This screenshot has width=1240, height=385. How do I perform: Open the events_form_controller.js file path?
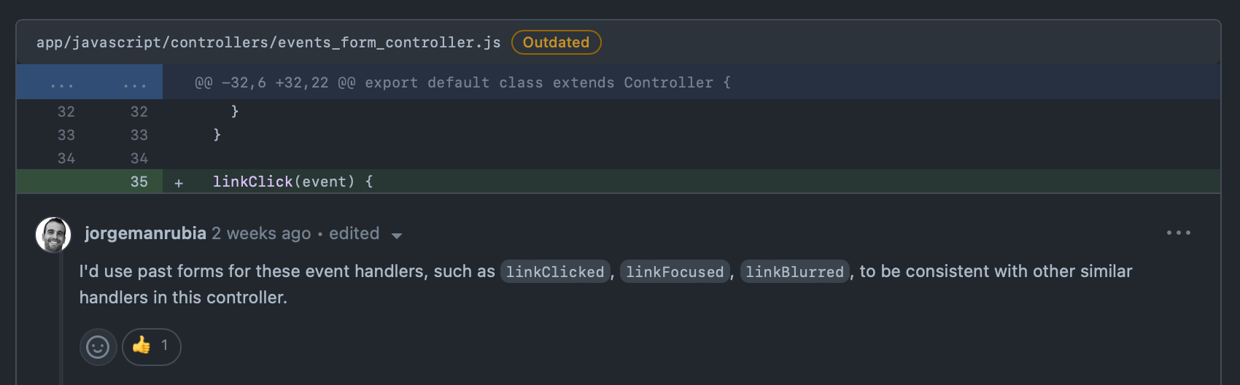click(x=268, y=42)
